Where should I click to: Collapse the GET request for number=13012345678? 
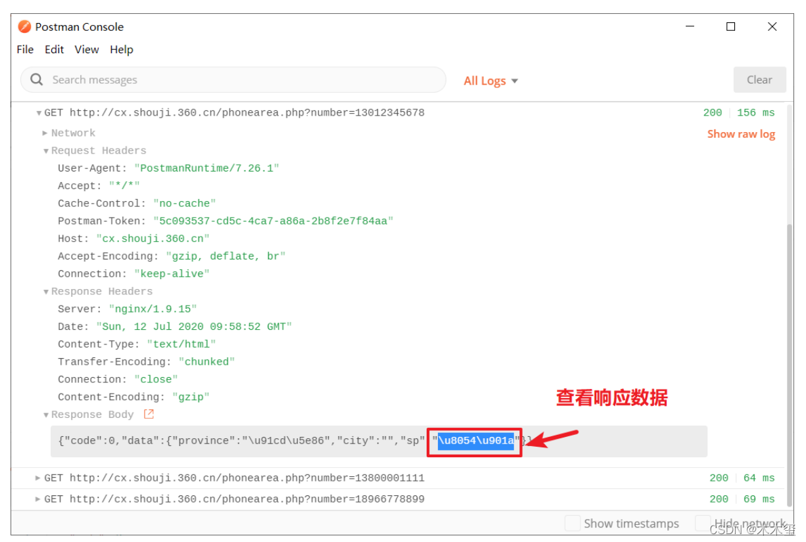pos(39,113)
